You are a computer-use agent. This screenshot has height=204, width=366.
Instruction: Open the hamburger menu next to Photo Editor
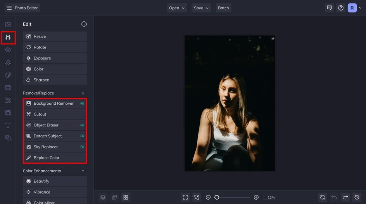click(9, 8)
